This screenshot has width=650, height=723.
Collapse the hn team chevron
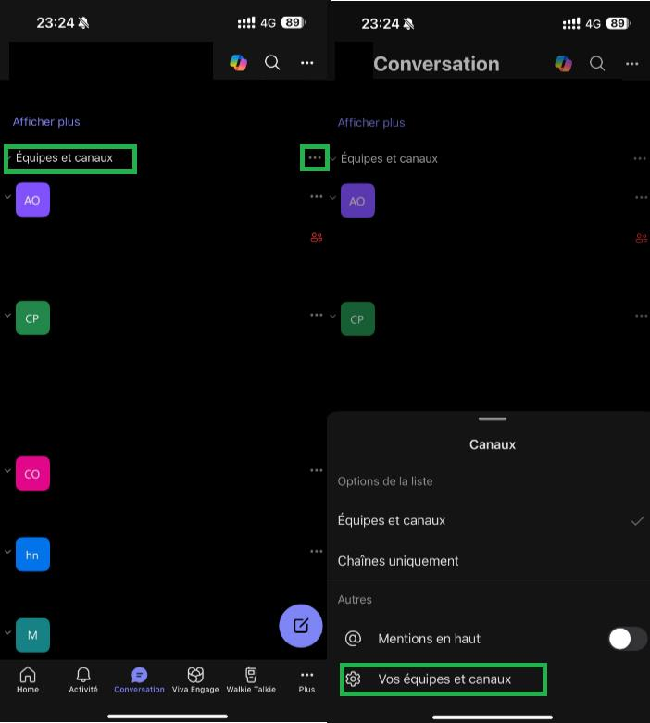point(7,552)
